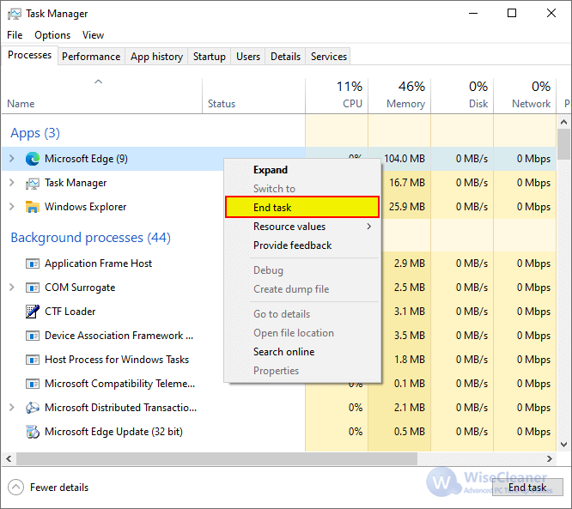Click Microsoft Distributed Transaction icon
The width and height of the screenshot is (572, 509).
[x=33, y=408]
